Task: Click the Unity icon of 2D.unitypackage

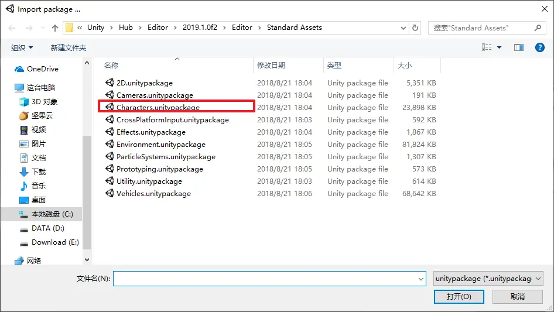Action: pos(110,83)
